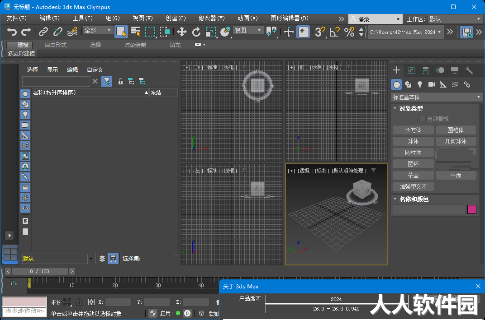Screen dimensions: 485x320
Task: Select the Unlink Selection tool
Action: coord(58,32)
